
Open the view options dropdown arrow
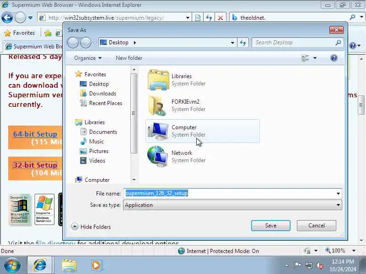point(315,58)
